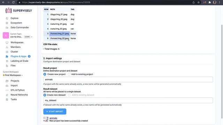The width and height of the screenshot is (223, 125).
Task: Open the Cluster sidebar entry
Action: [14, 52]
